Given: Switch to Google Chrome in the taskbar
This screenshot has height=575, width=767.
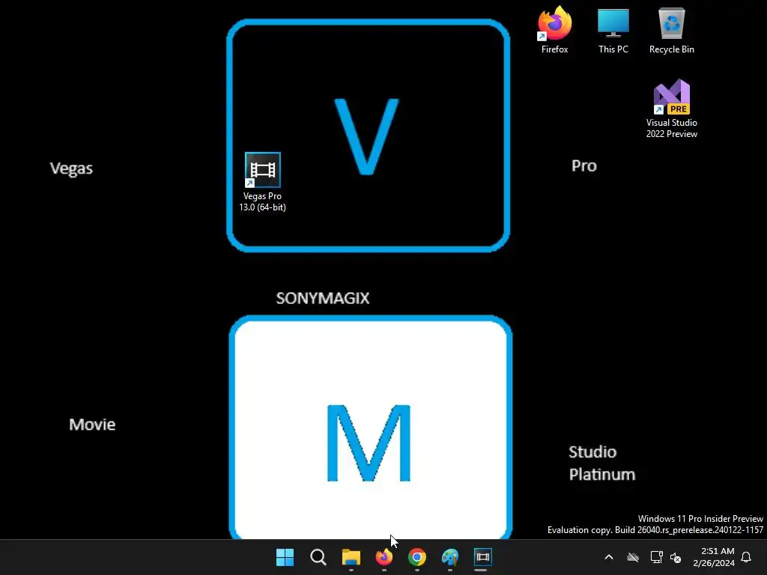Looking at the screenshot, I should tap(417, 557).
